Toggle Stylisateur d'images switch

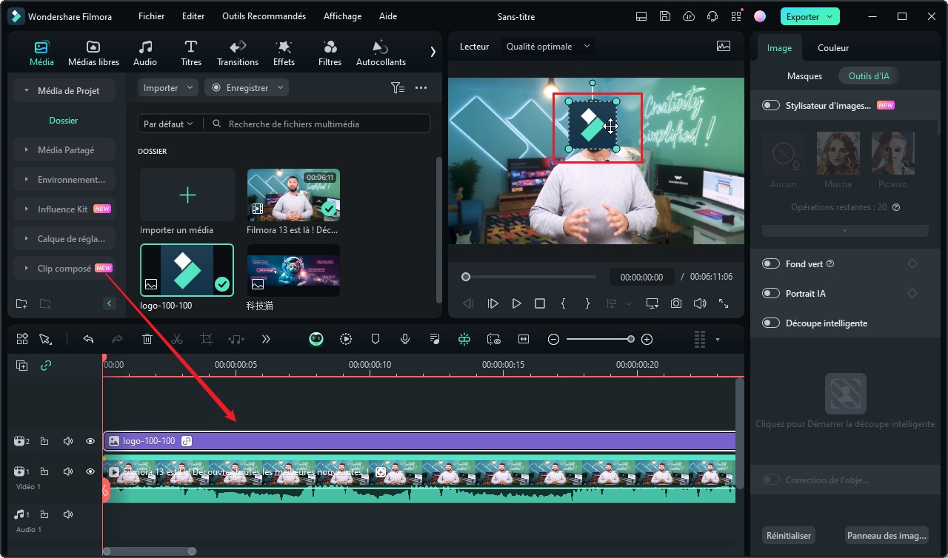pyautogui.click(x=771, y=105)
